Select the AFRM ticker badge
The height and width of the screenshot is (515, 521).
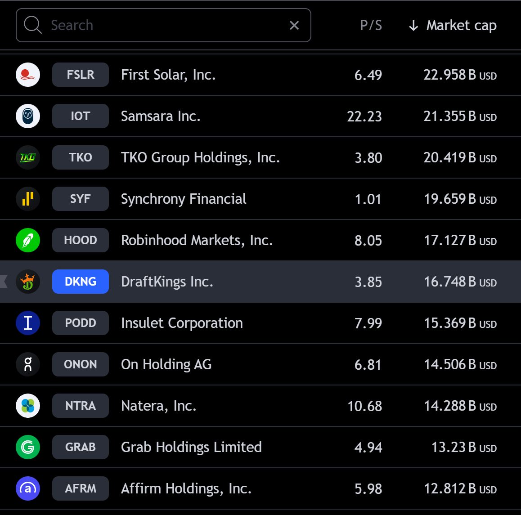81,488
